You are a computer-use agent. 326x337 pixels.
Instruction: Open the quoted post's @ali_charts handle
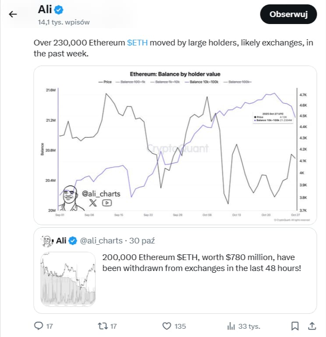[102, 240]
